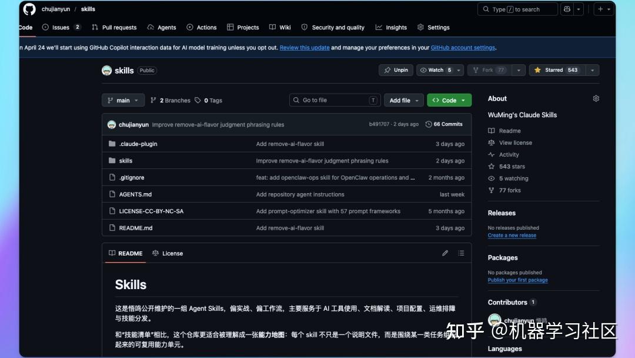Click file icon beside AGENTS.md
This screenshot has width=635, height=358.
112,194
